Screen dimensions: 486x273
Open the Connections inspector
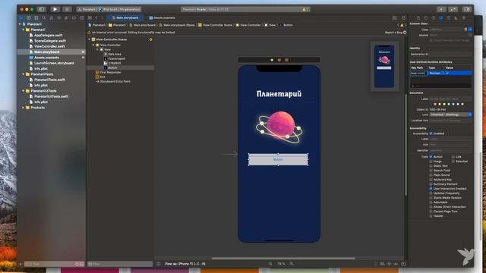tap(464, 18)
